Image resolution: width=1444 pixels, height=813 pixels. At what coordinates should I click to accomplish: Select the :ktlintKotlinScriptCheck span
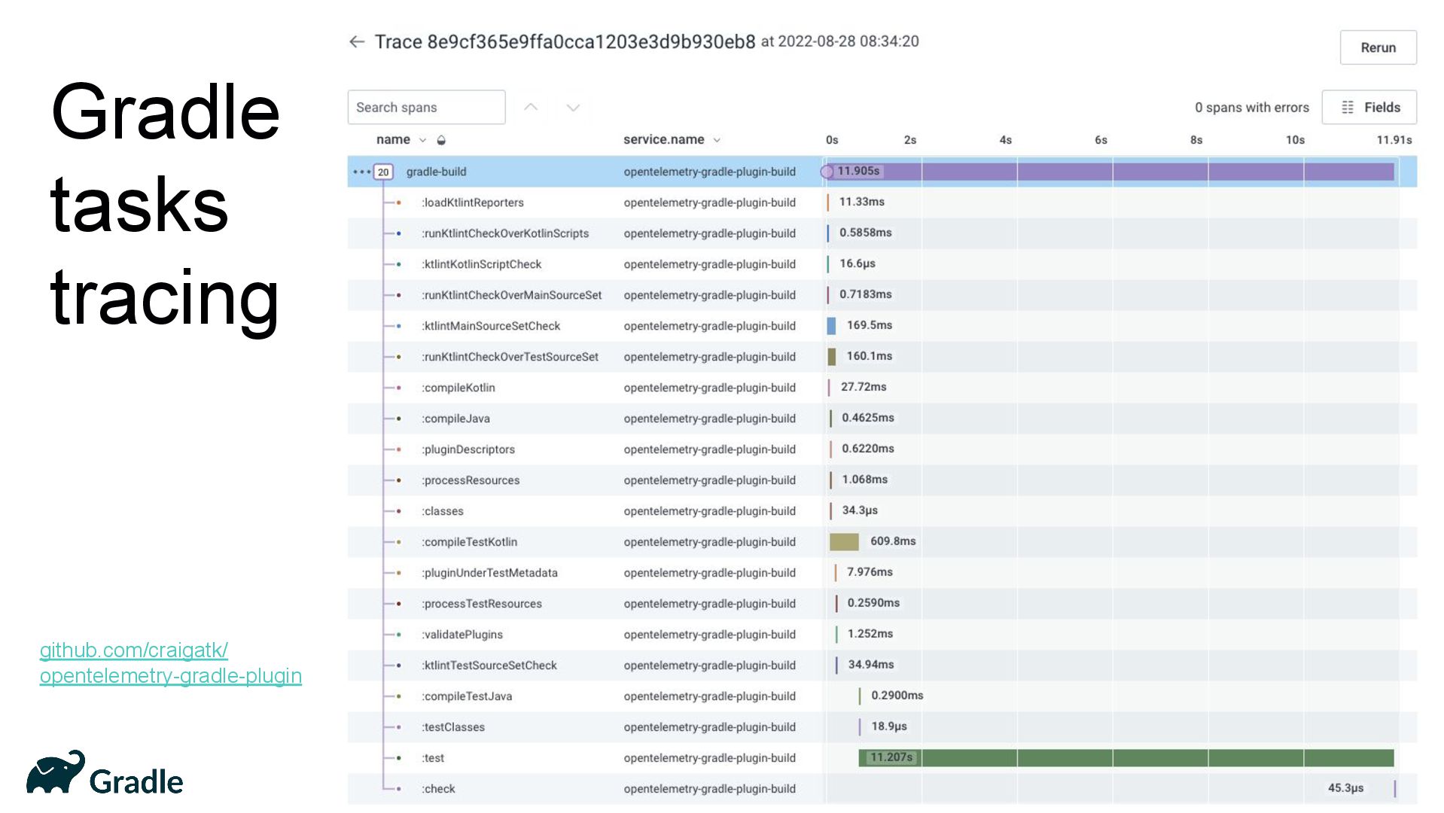pos(482,264)
